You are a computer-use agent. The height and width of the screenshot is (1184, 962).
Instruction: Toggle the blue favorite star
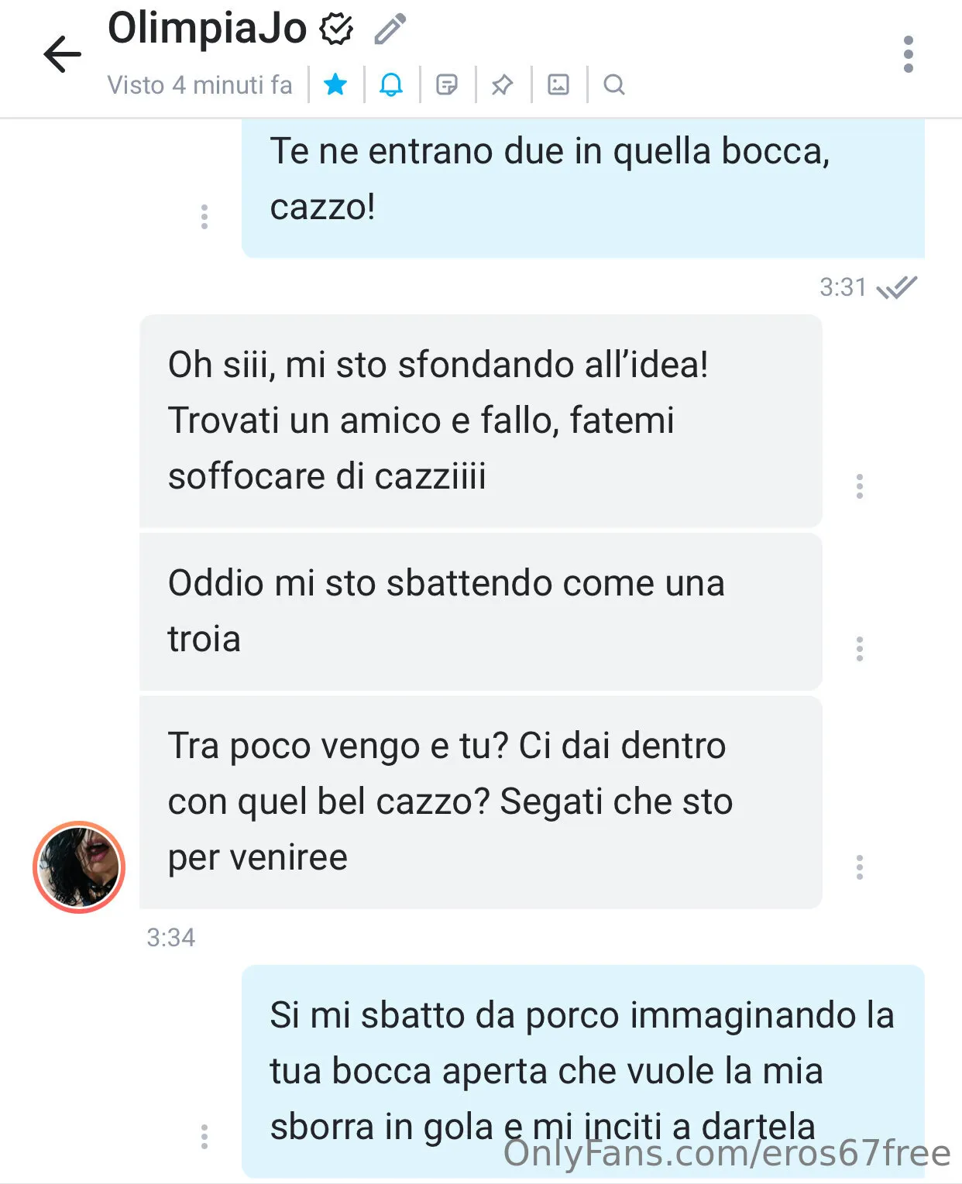coord(335,84)
